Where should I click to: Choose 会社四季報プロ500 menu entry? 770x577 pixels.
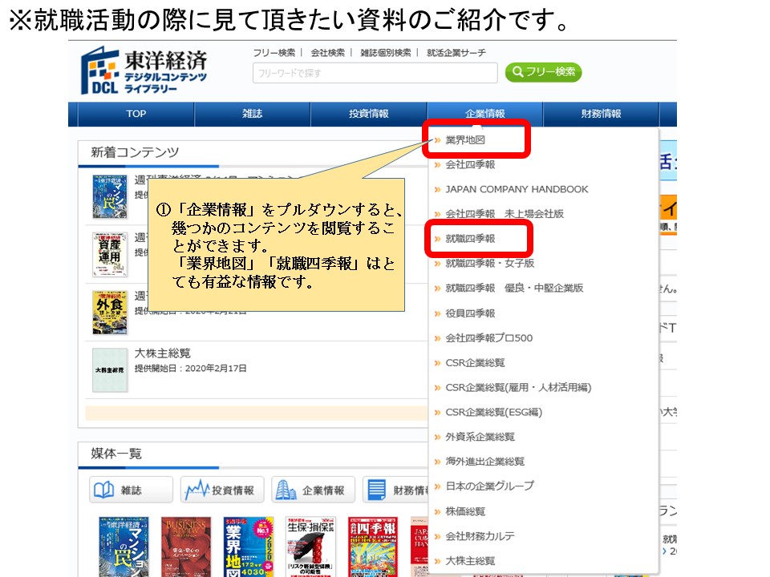tap(488, 337)
